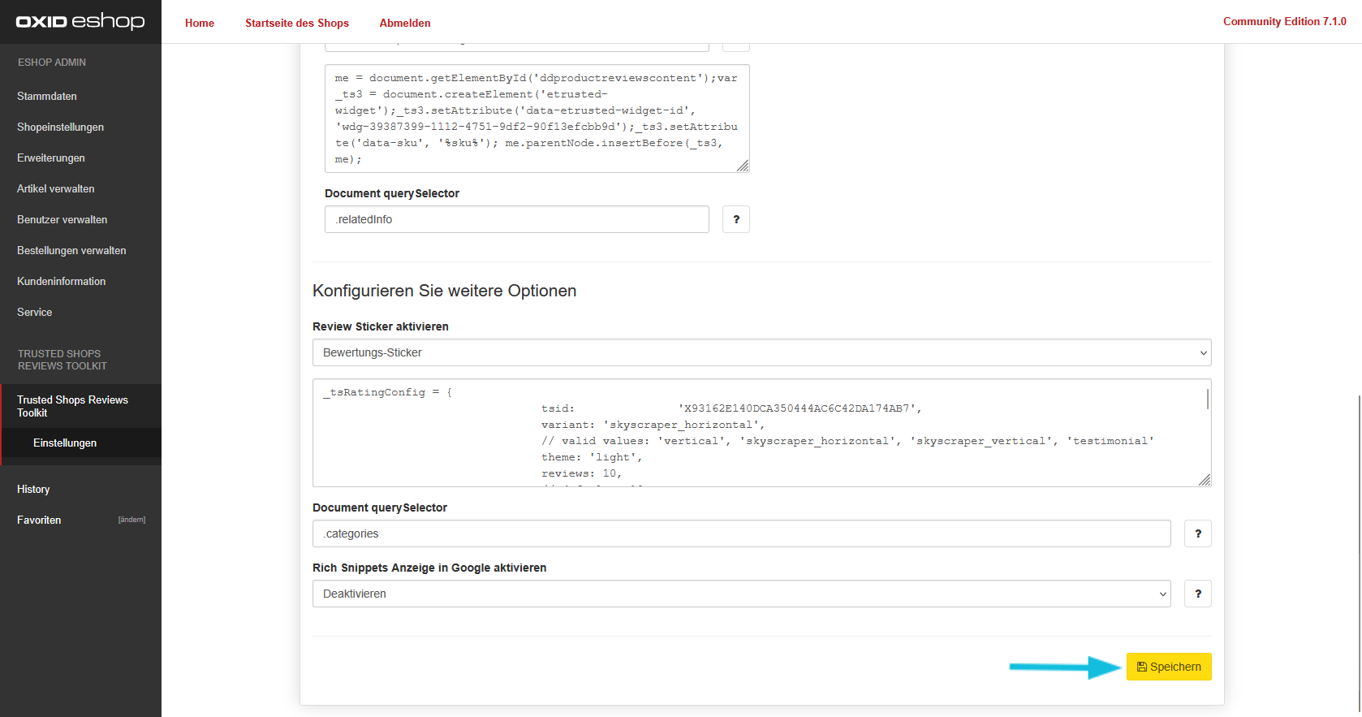The width and height of the screenshot is (1362, 717).
Task: Click the OXID eShop logo
Action: click(80, 21)
